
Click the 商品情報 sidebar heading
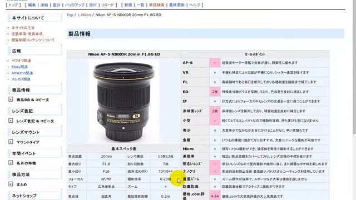point(34,90)
